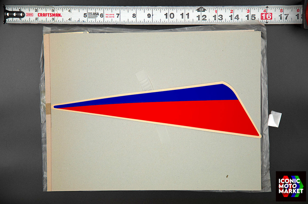Click the metal hook of the tape measure
Image resolution: width=308 pixels, height=204 pixels.
(13, 15)
